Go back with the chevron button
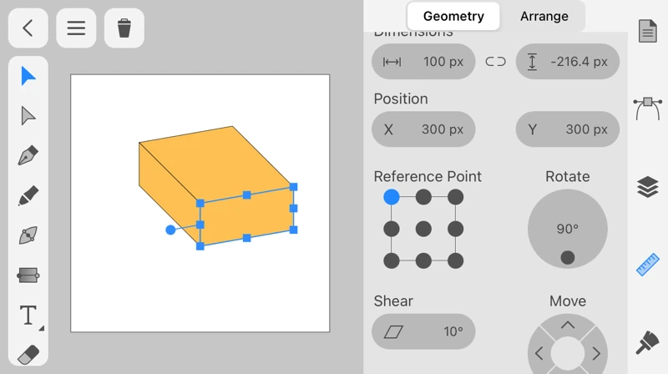Screen dimensions: 668x374 click(x=28, y=28)
